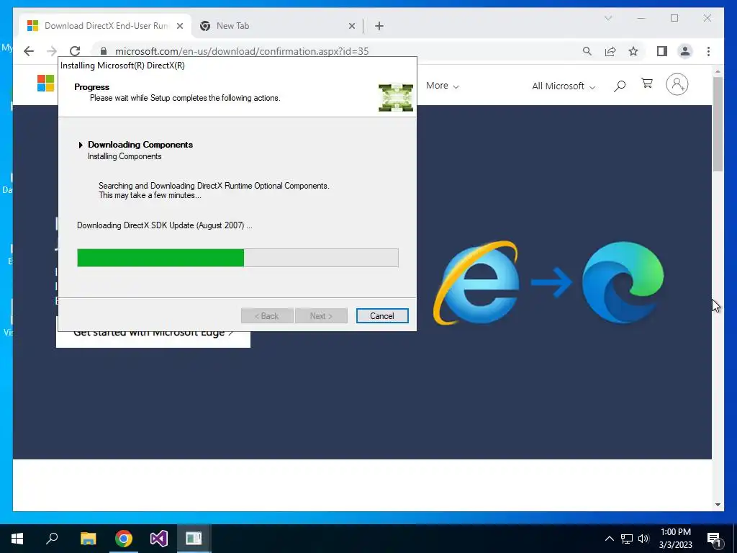Show hidden system tray icons

point(609,539)
